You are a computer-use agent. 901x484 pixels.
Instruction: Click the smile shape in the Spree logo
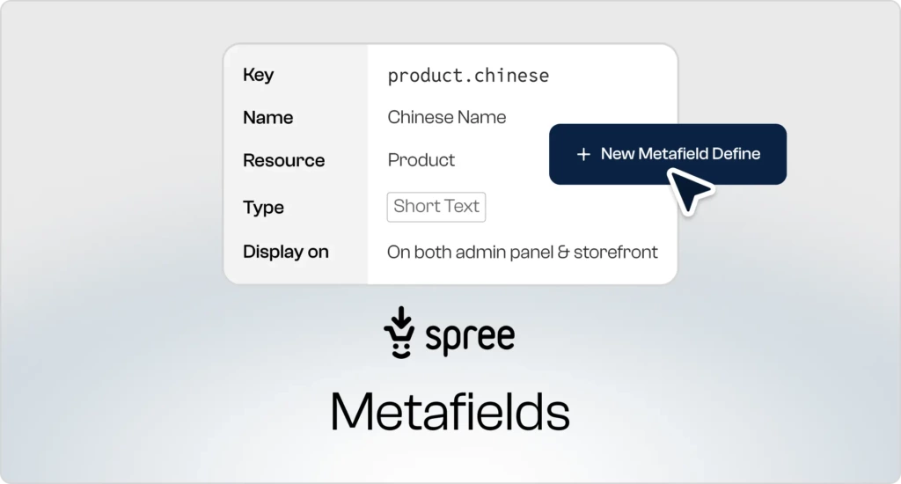click(399, 348)
